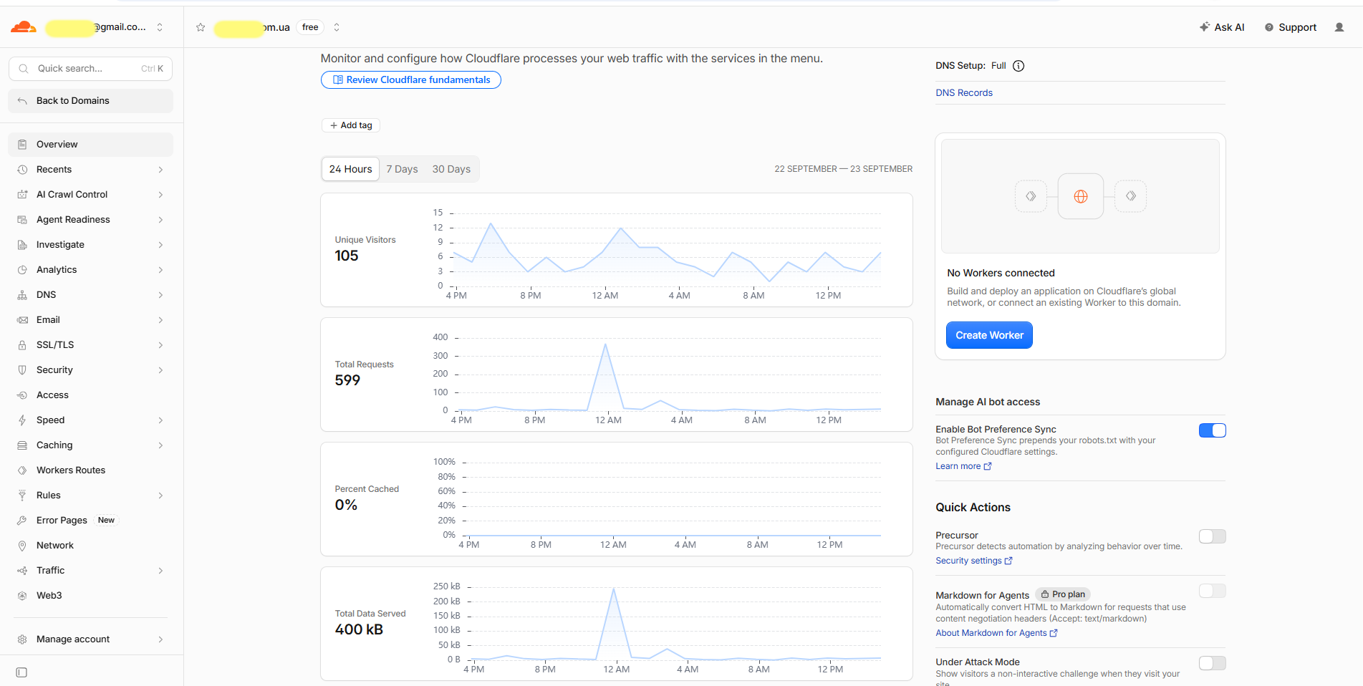Enable the Precursor toggle
Viewport: 1363px width, 686px height.
point(1213,536)
